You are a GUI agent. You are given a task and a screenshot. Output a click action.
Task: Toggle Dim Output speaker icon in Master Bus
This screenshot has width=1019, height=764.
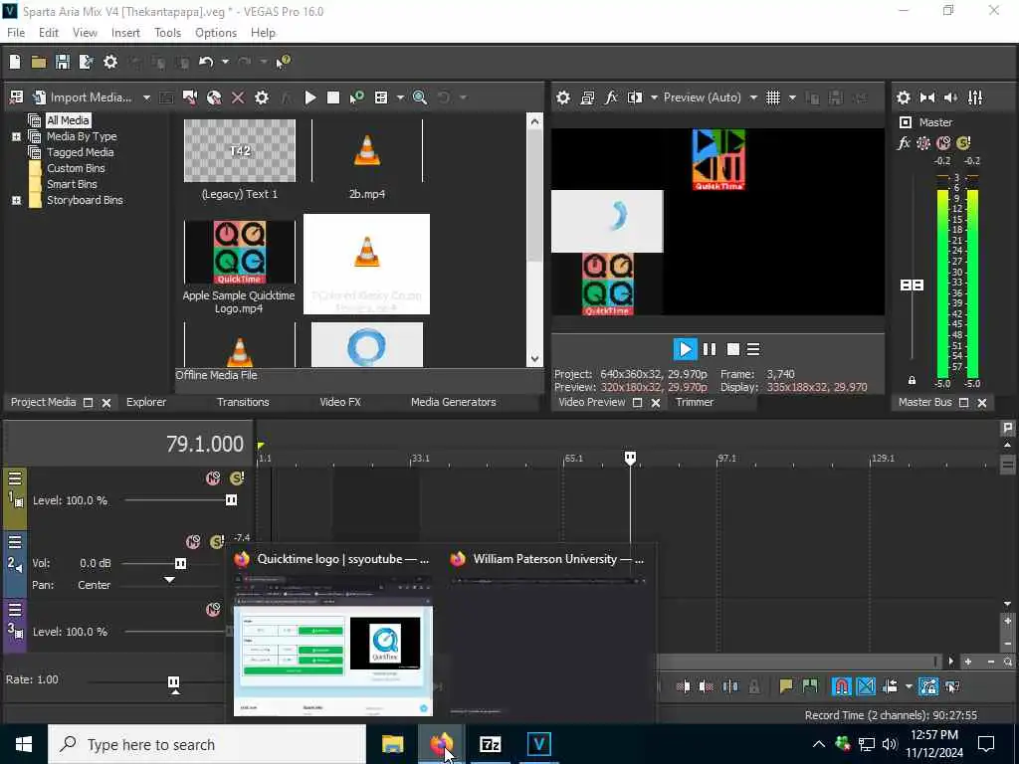[x=950, y=97]
